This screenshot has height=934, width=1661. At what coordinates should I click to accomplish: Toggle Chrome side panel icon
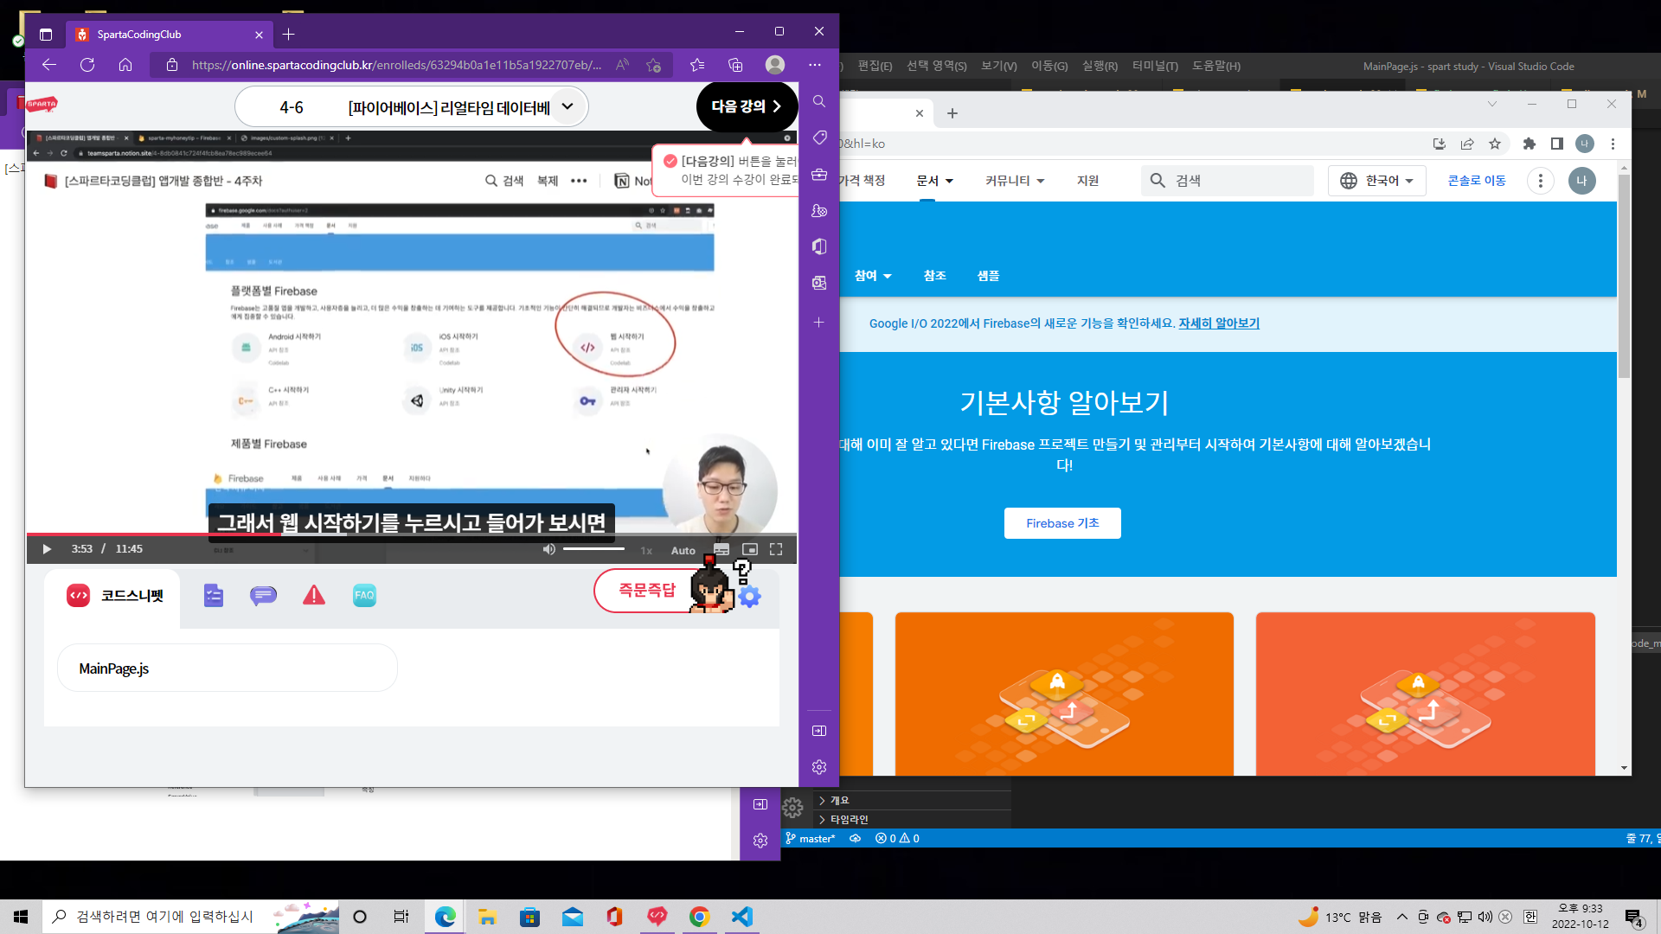tap(1557, 144)
